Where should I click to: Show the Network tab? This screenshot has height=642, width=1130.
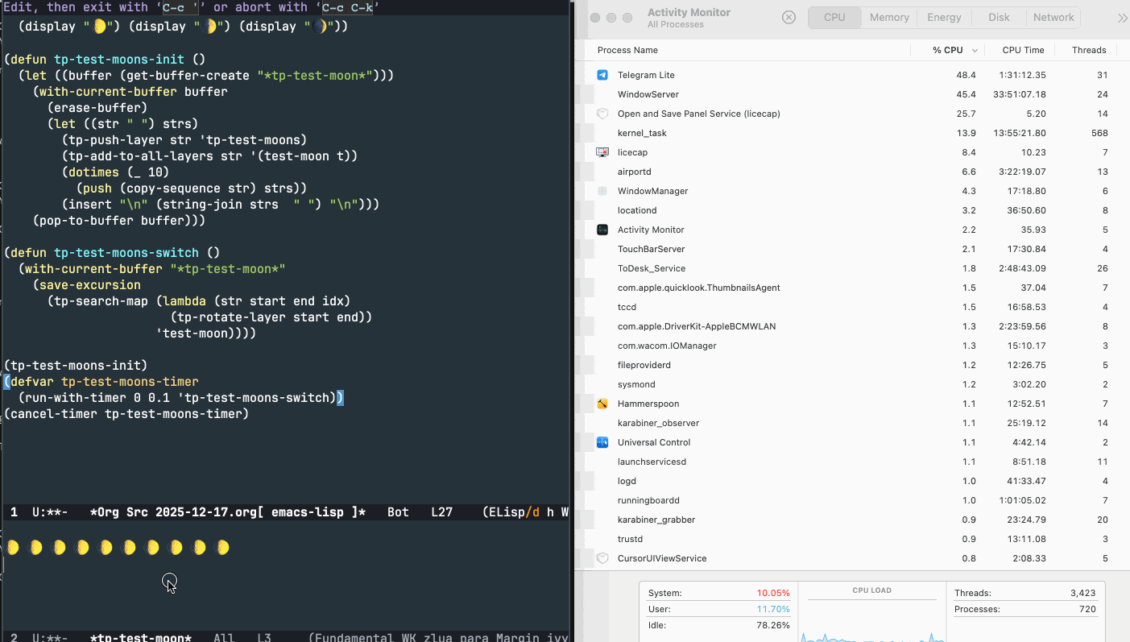1053,18
